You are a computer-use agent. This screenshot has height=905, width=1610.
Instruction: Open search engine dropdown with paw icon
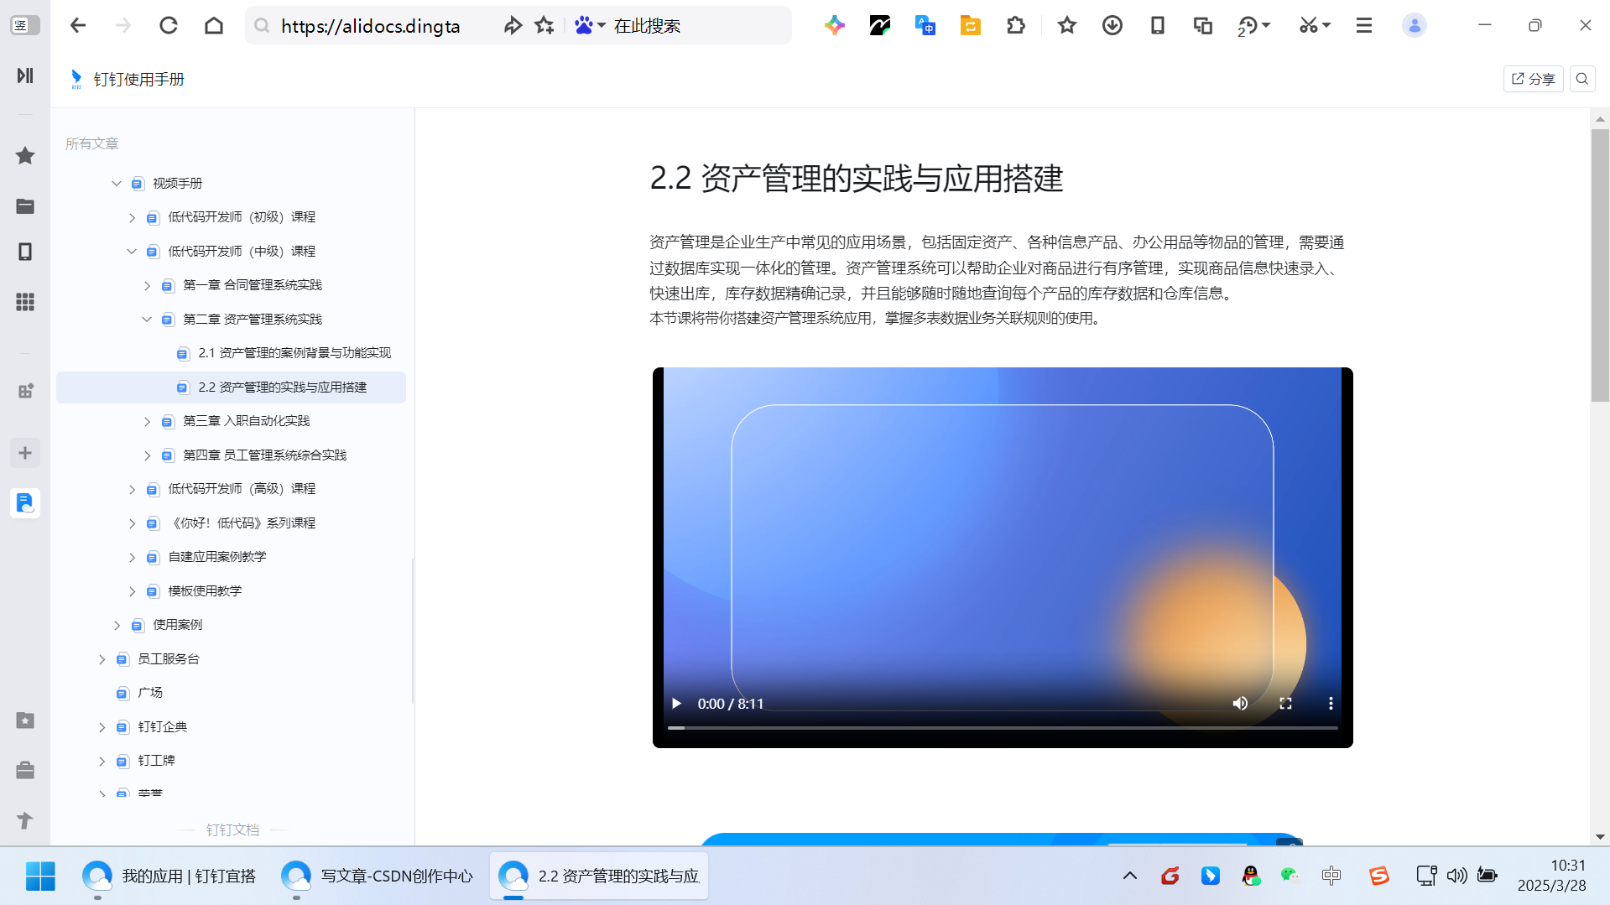(590, 26)
